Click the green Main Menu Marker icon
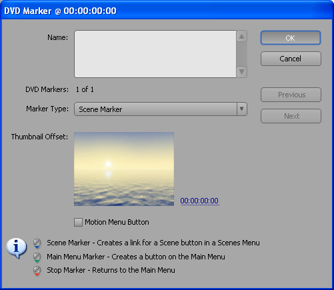Image resolution: width=334 pixels, height=290 pixels. coord(37,257)
